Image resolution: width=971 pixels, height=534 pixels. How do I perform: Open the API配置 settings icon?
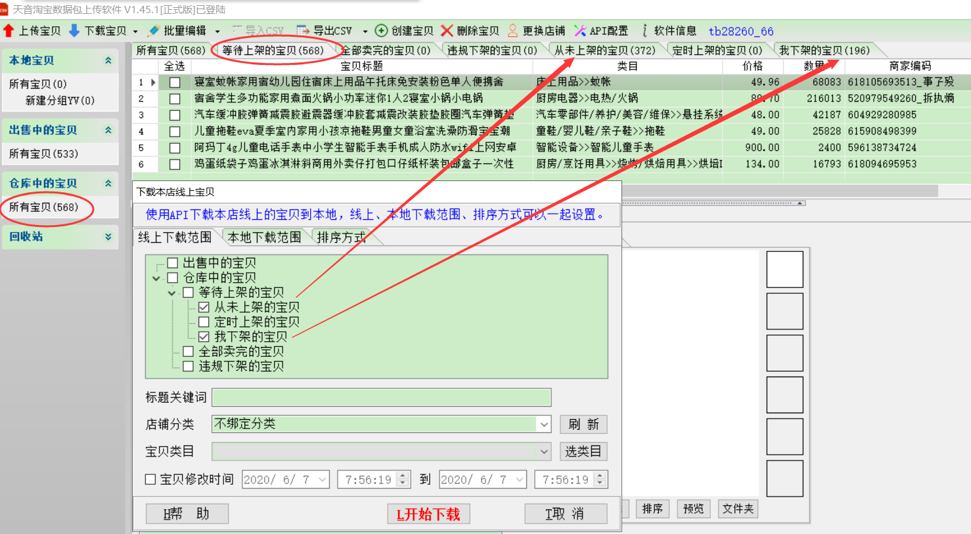point(579,31)
